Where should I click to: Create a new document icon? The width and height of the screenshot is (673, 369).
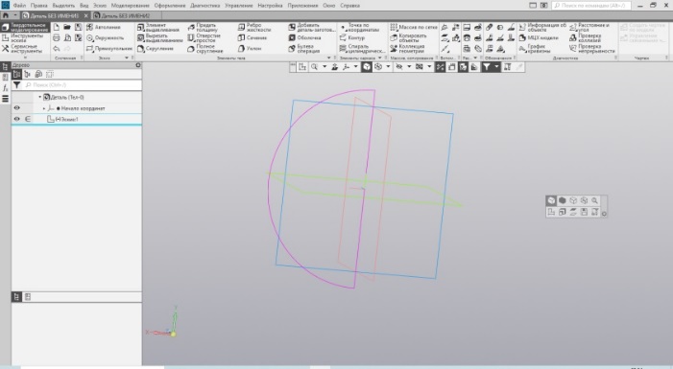pyautogui.click(x=57, y=27)
